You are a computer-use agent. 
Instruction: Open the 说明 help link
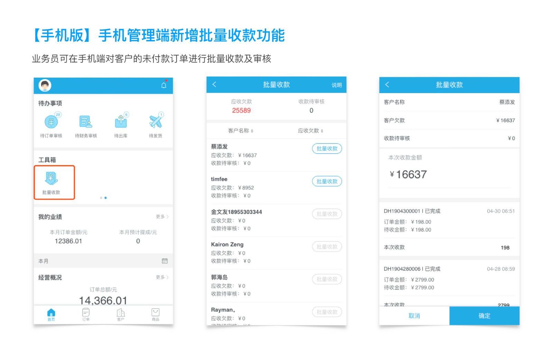pos(336,85)
